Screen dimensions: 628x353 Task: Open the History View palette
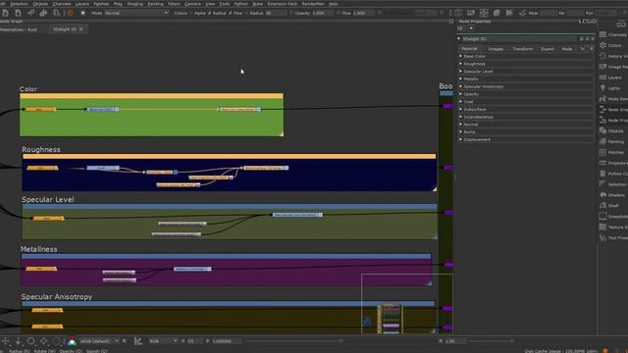pos(612,56)
